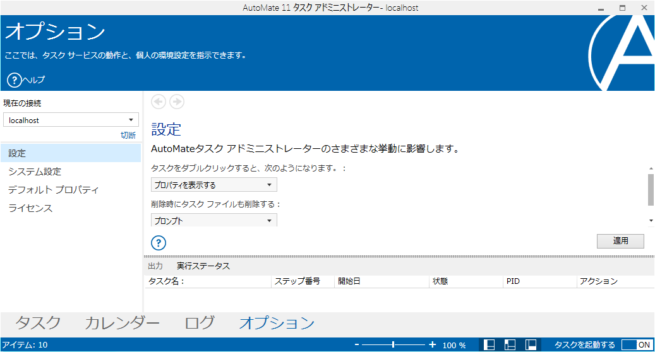Click the 状態 column header
Viewport: 655px width, 352px height.
point(466,281)
